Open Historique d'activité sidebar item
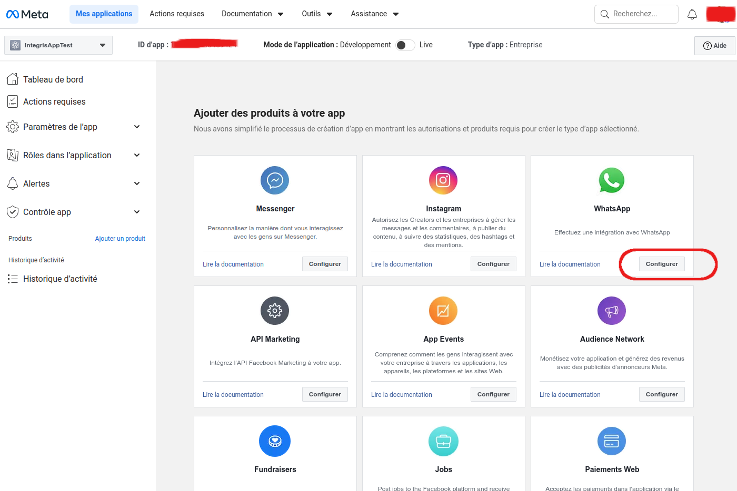Screen dimensions: 737x491 pyautogui.click(x=60, y=279)
